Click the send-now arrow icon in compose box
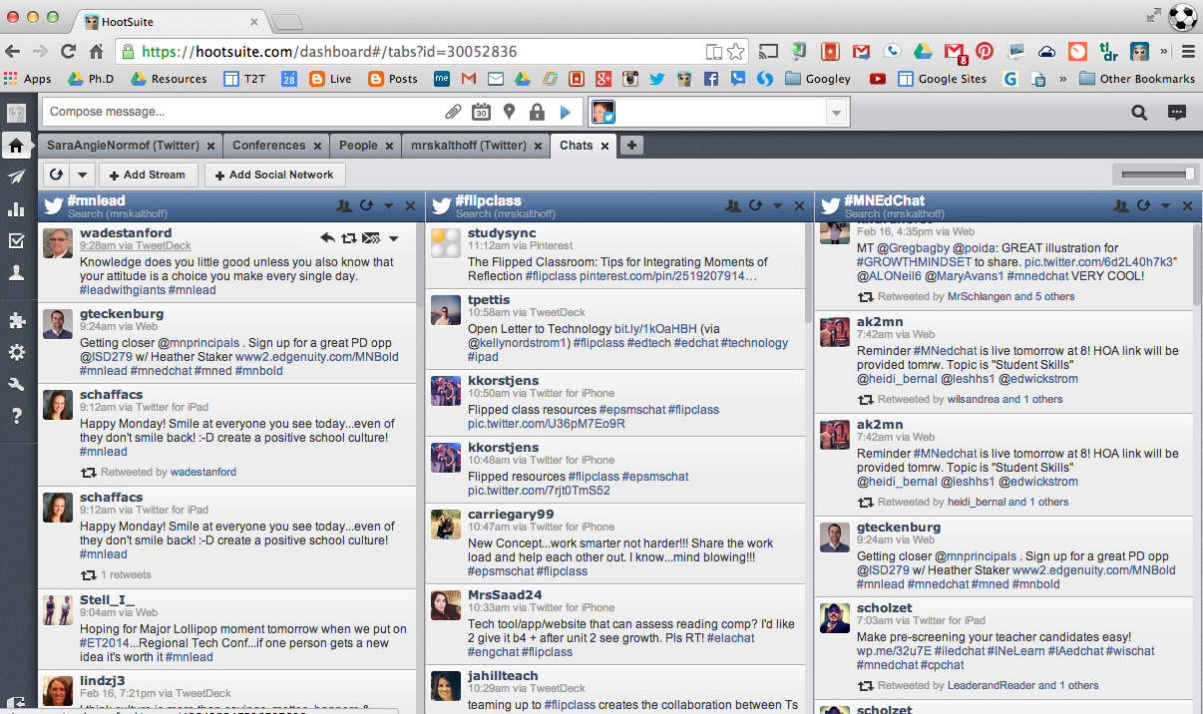The width and height of the screenshot is (1203, 714). pos(566,112)
